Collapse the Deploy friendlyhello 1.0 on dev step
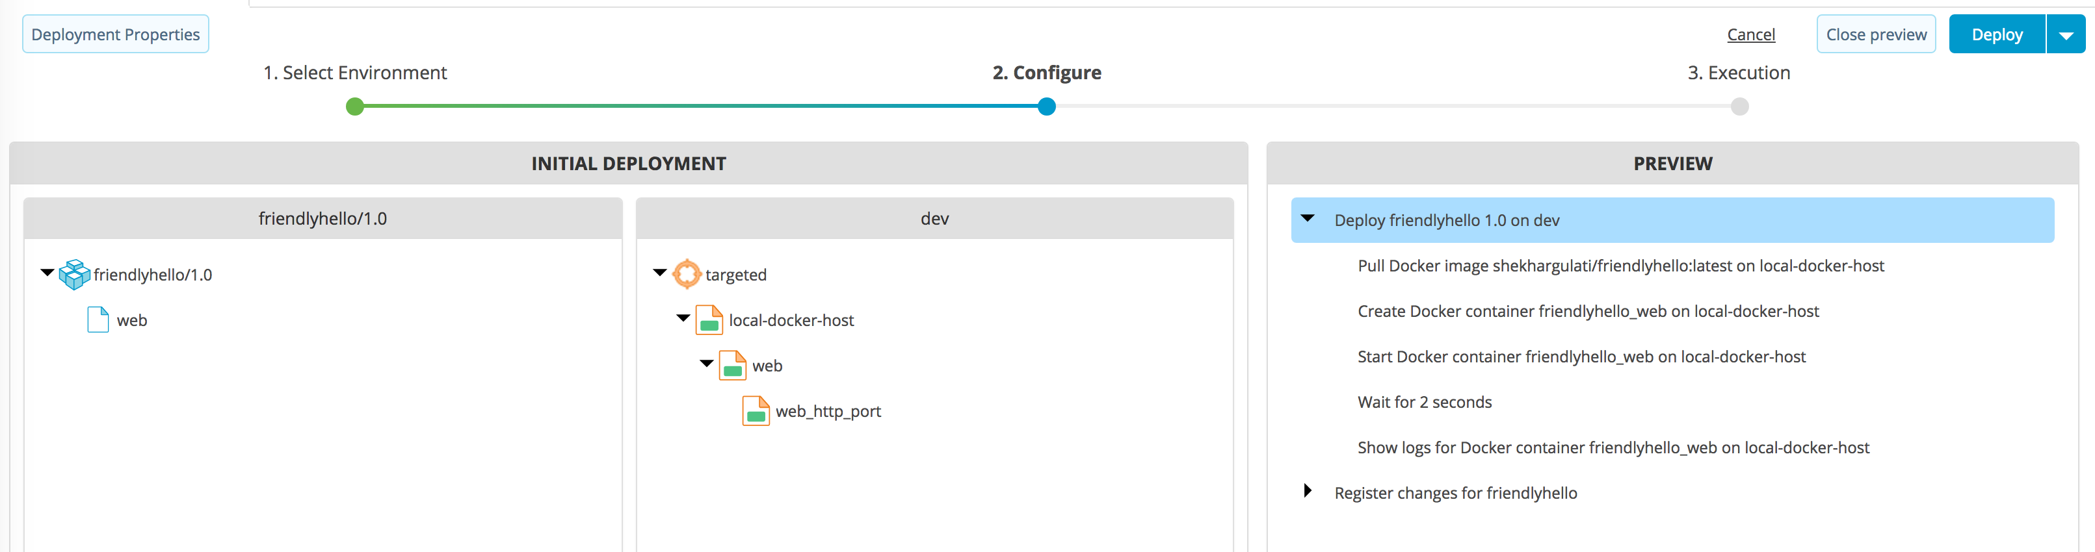Viewport: 2095px width, 552px height. (x=1308, y=218)
